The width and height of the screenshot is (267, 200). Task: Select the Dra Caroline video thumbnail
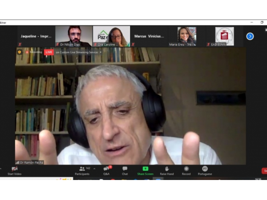(111, 36)
